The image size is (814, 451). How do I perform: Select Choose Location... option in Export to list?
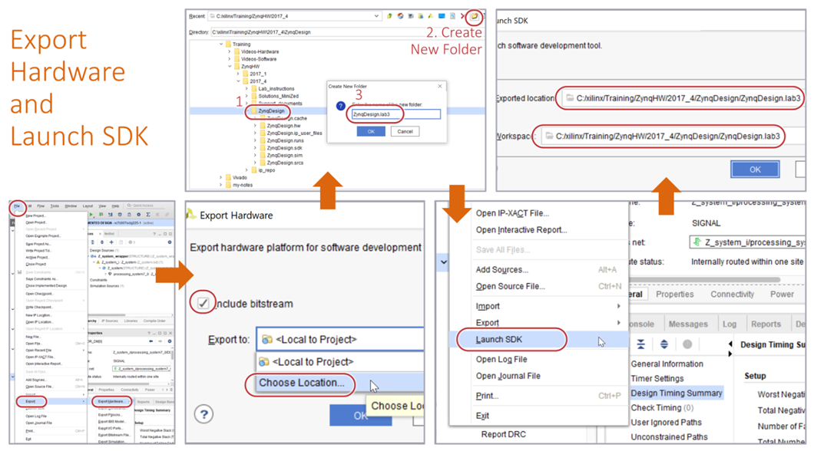pyautogui.click(x=340, y=383)
